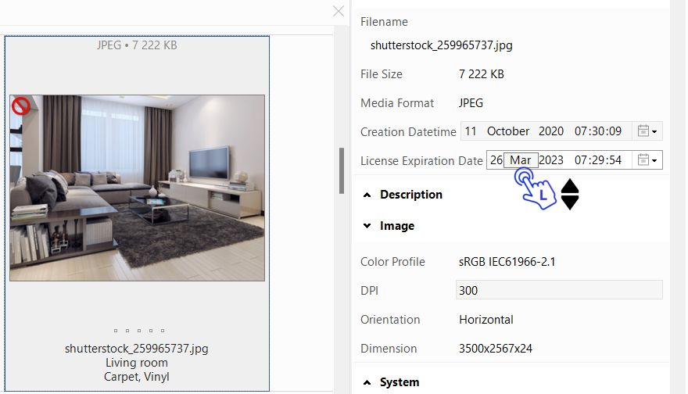
Task: Click the black up arrow
Action: click(570, 187)
